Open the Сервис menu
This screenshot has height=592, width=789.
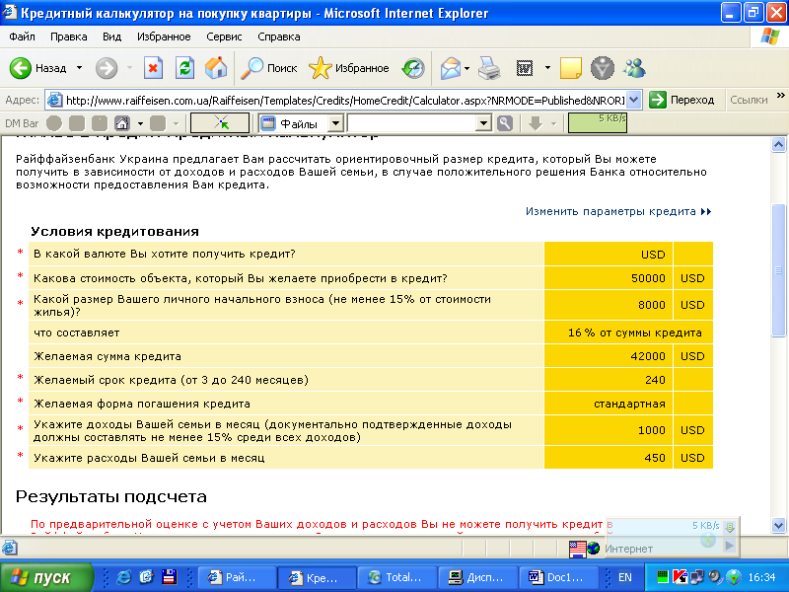pos(224,37)
